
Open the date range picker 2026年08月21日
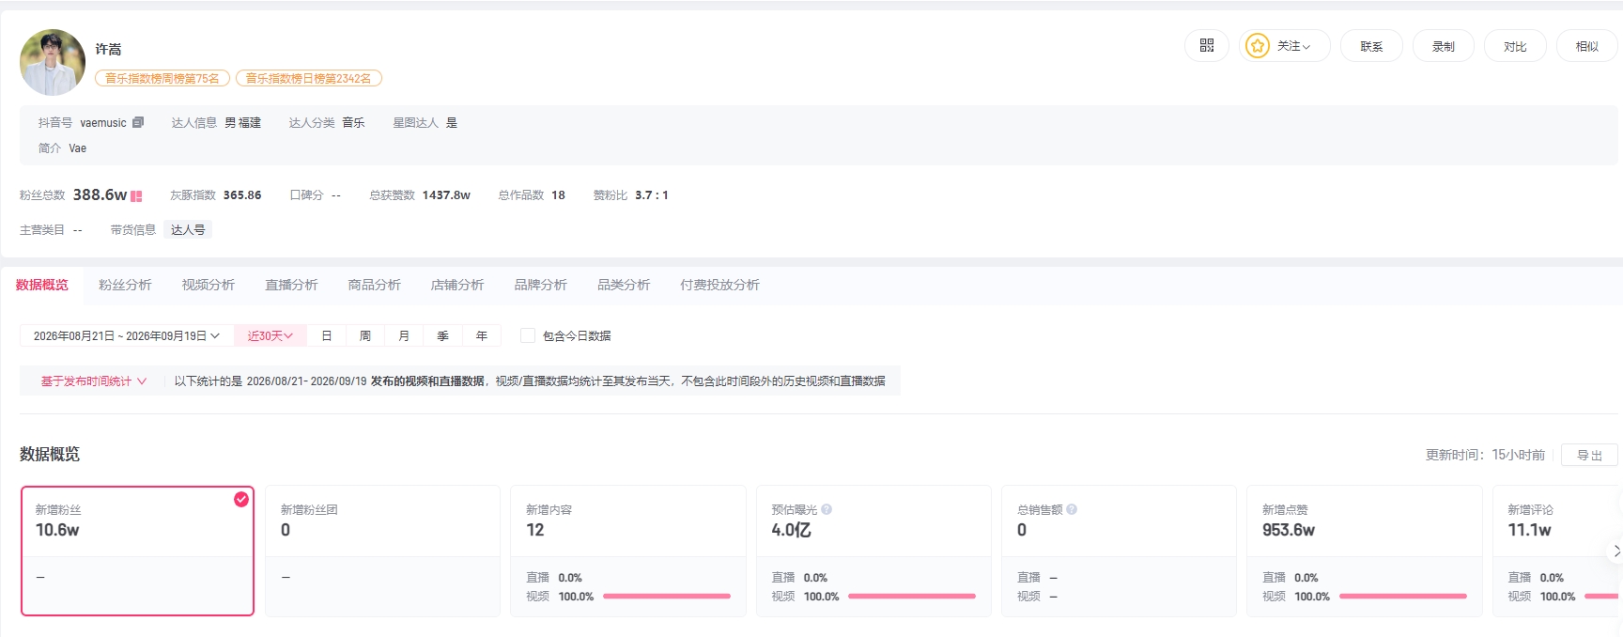point(127,335)
